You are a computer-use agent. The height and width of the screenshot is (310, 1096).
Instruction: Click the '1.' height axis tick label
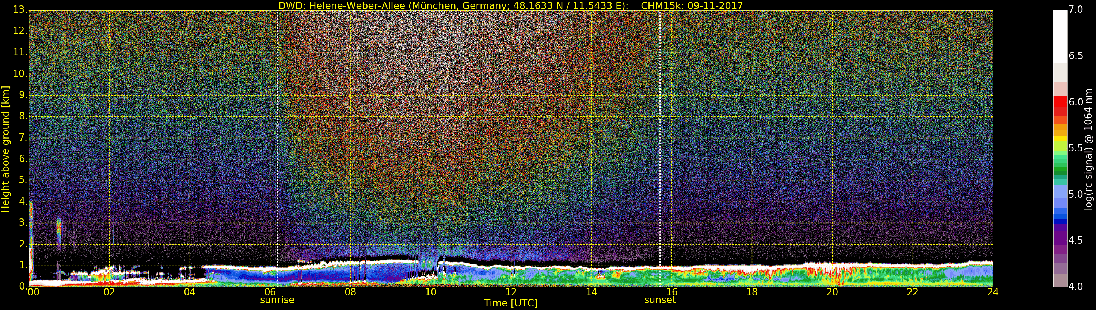[23, 266]
